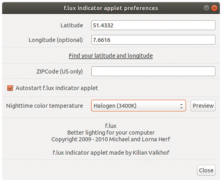Click into the empty ZIPCode input field
Screen dimensions: 222x182
(153, 71)
